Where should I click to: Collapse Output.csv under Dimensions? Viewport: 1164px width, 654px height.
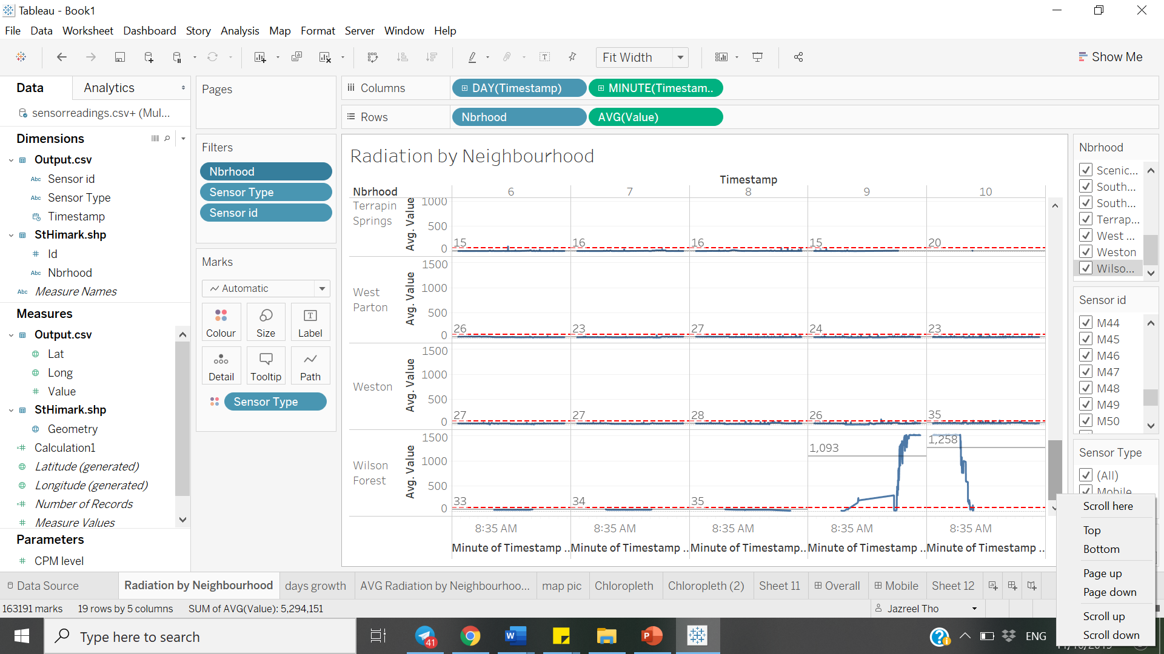point(11,160)
